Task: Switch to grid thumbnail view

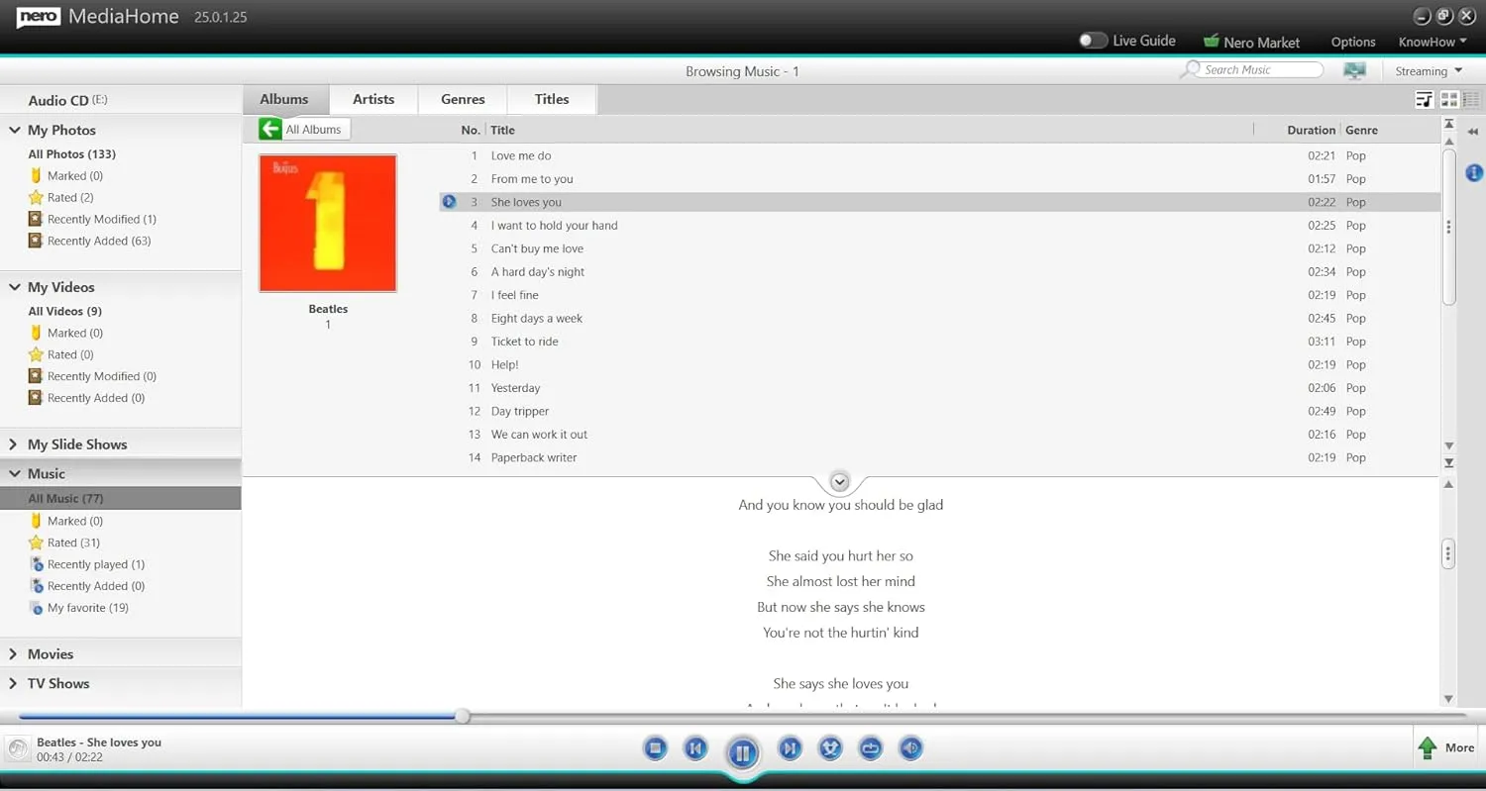Action: [1448, 99]
